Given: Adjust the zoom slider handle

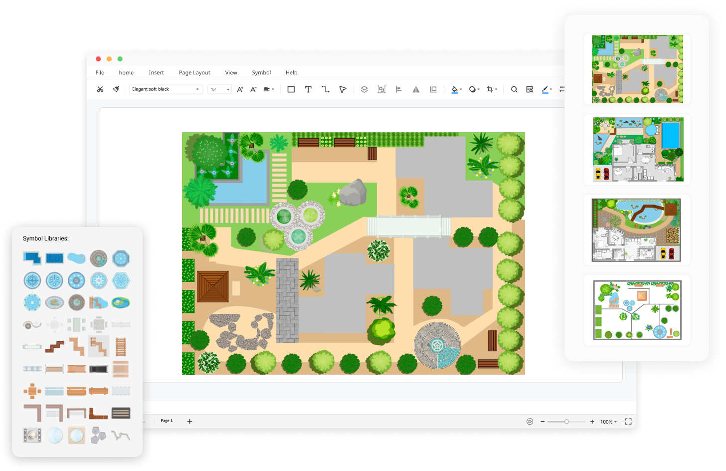Looking at the screenshot, I should (566, 422).
